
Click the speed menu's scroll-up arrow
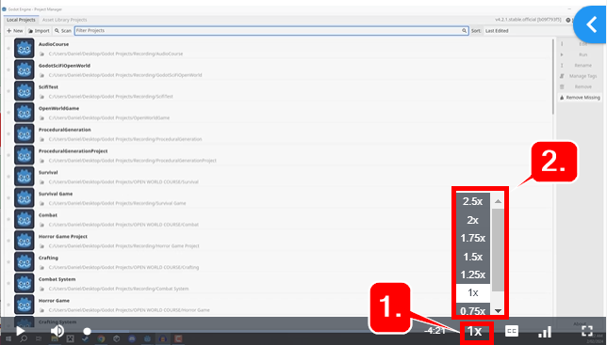(x=498, y=201)
